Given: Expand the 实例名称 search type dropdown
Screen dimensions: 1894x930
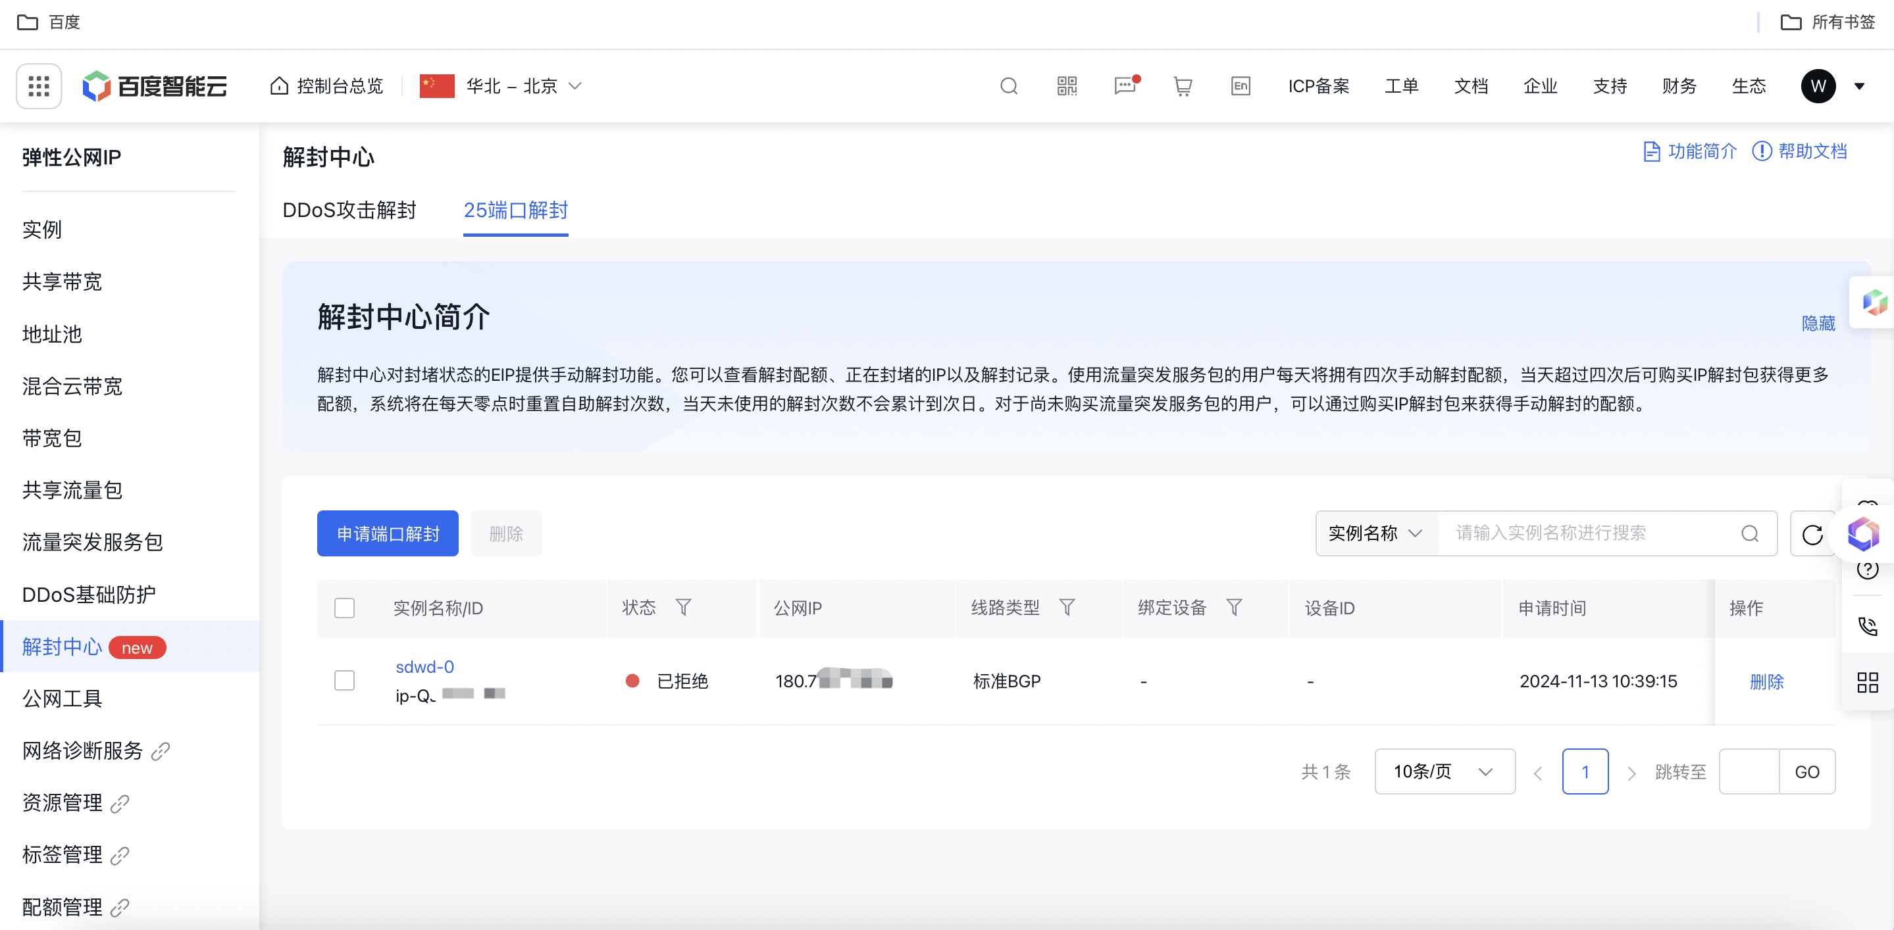Looking at the screenshot, I should point(1375,533).
